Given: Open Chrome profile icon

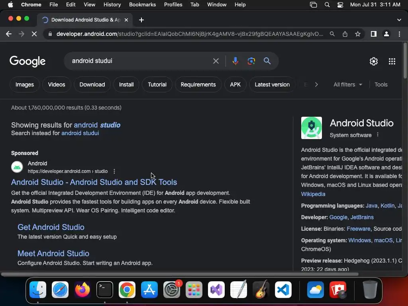Looking at the screenshot, I should click(x=386, y=34).
